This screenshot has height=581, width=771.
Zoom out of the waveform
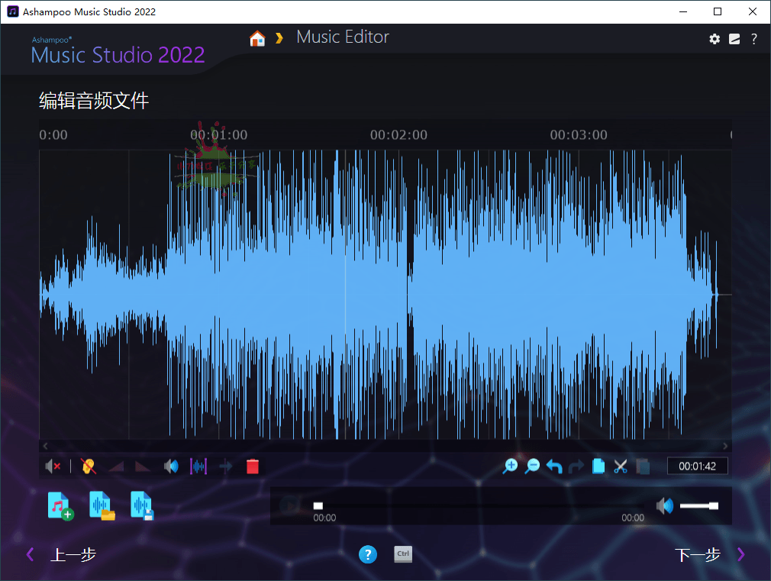pos(532,466)
